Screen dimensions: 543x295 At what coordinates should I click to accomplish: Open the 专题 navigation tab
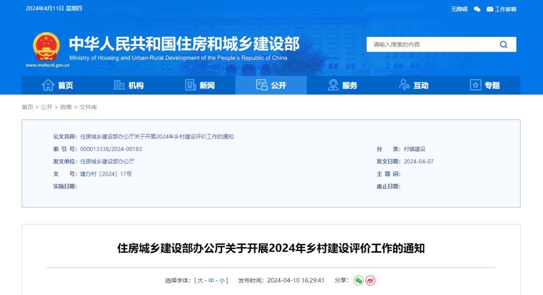[x=484, y=85]
